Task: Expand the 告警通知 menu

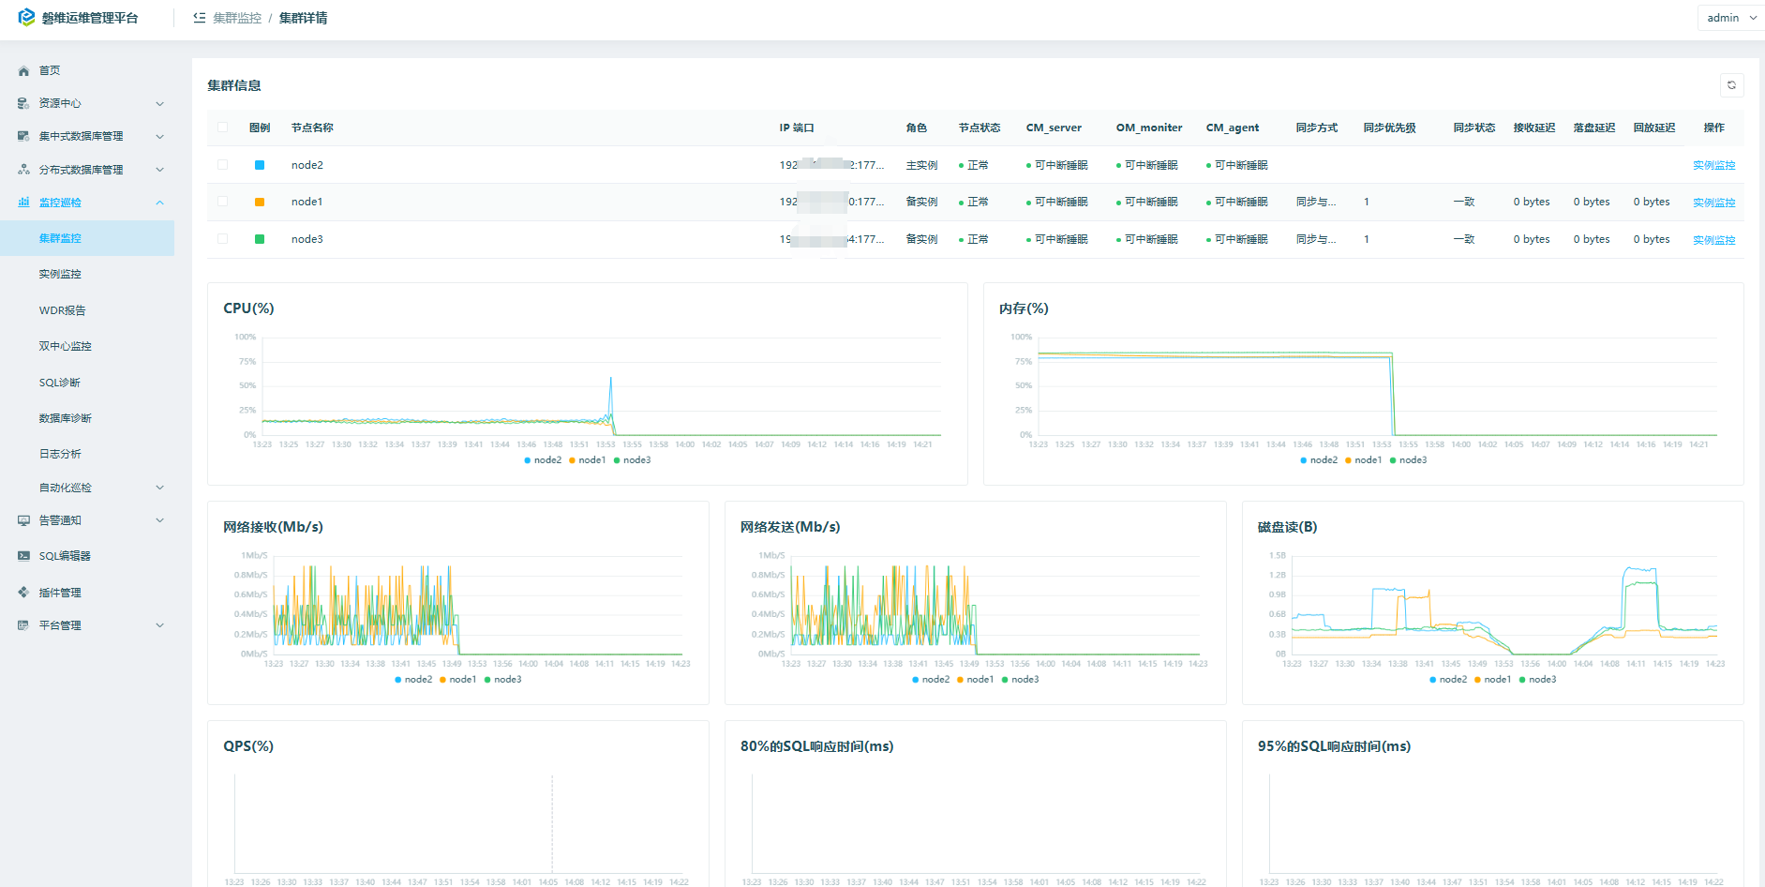Action: point(159,520)
